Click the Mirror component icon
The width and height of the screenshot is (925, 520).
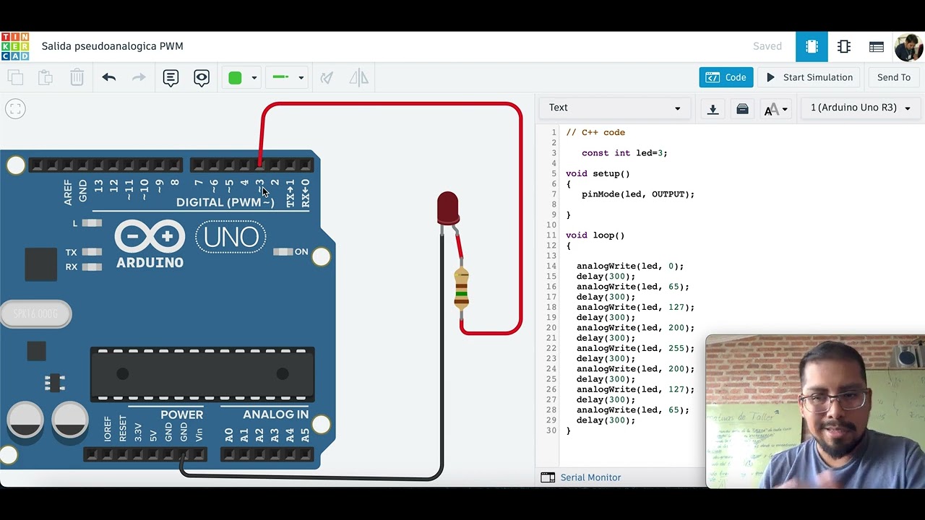point(359,77)
